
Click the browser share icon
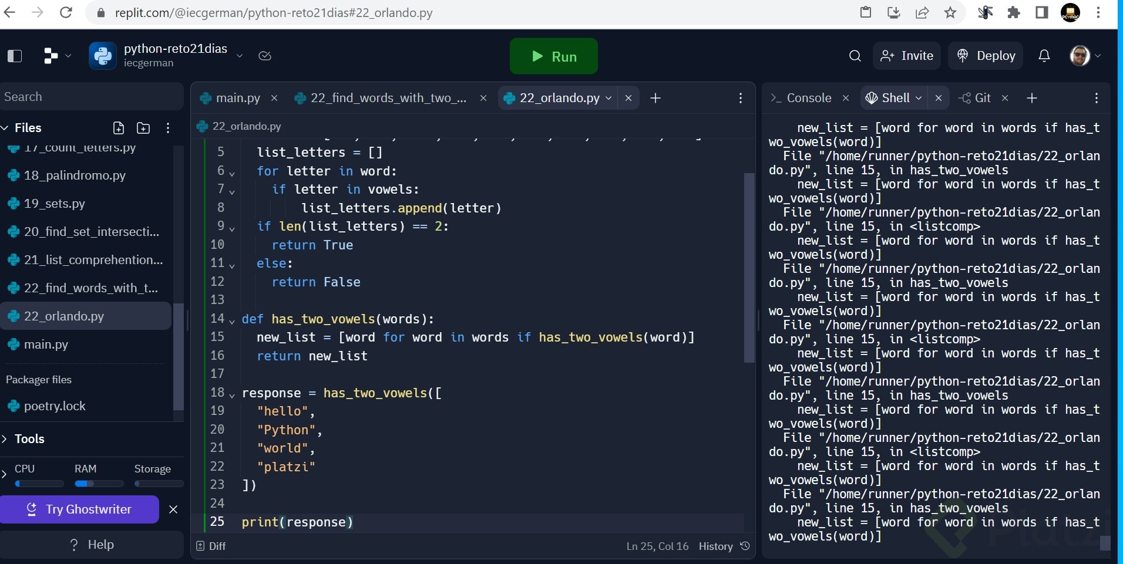click(922, 12)
